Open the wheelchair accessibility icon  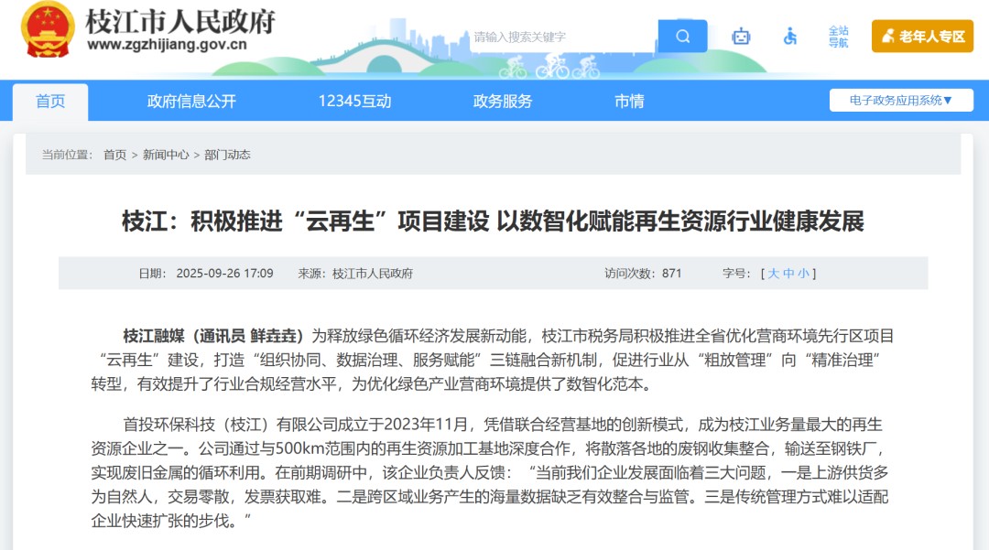point(789,37)
